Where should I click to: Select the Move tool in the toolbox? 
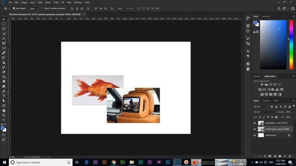pyautogui.click(x=4, y=19)
